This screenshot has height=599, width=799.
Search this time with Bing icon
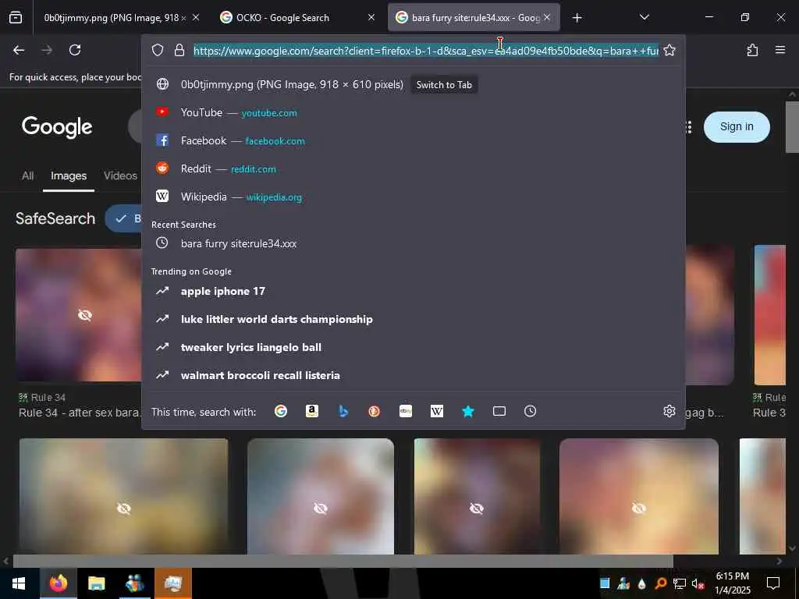(x=343, y=411)
